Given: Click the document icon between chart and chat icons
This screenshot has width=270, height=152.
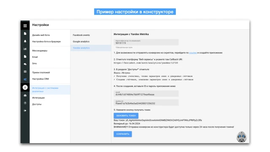Looking at the screenshot, I should click(x=25, y=57).
